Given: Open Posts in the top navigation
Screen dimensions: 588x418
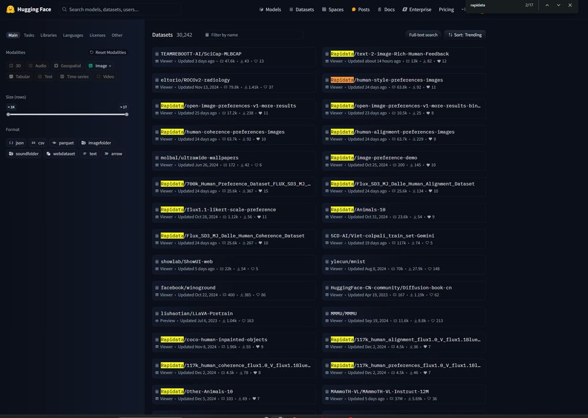Looking at the screenshot, I should pyautogui.click(x=361, y=9).
